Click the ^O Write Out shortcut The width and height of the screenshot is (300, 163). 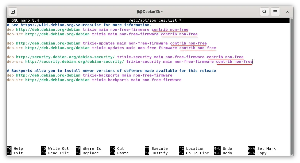[55, 149]
